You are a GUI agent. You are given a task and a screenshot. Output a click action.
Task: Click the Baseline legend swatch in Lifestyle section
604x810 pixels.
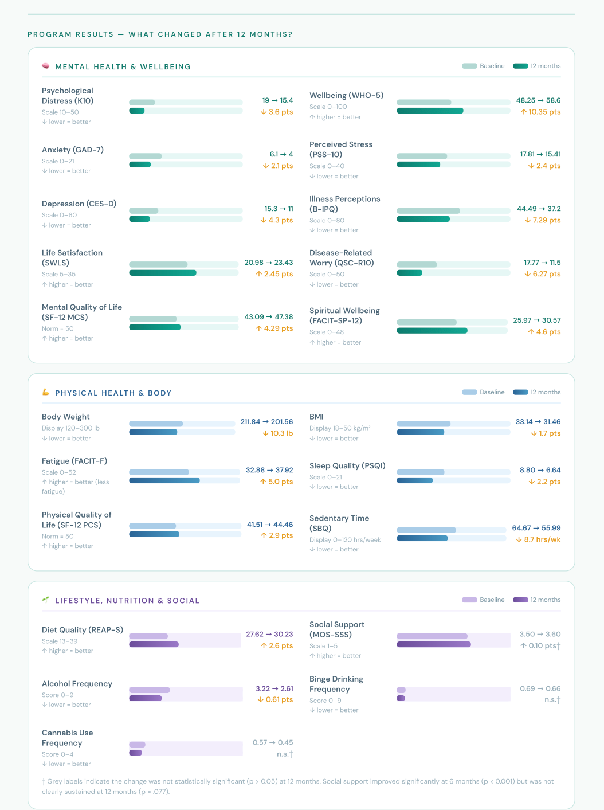pos(469,600)
